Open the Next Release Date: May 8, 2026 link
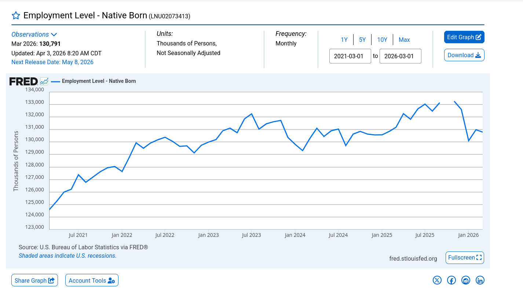 tap(52, 62)
